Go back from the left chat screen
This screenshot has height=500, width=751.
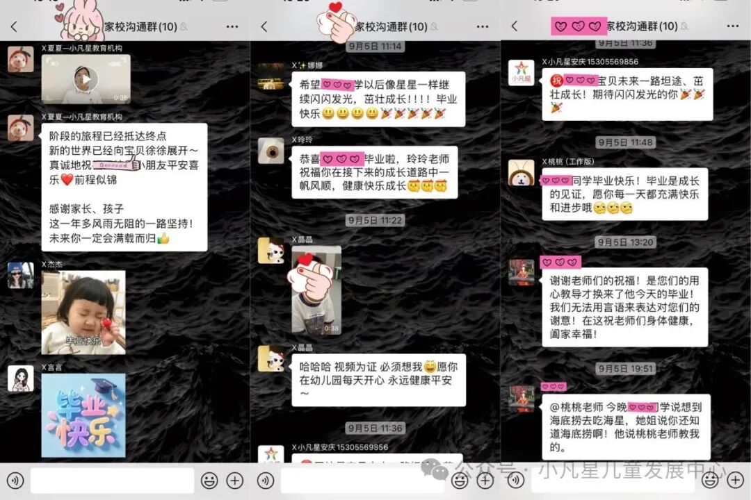click(14, 26)
